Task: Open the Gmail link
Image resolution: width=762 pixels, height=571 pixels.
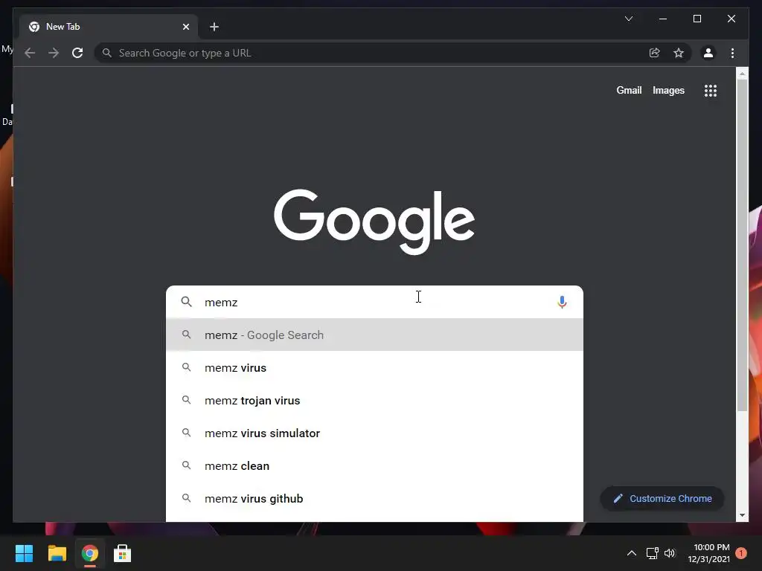Action: pos(629,90)
